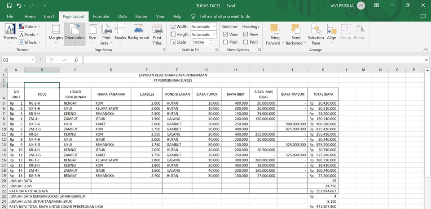The height and width of the screenshot is (209, 431).
Task: Click the vertical scrollbar up arrow
Action: (x=427, y=71)
